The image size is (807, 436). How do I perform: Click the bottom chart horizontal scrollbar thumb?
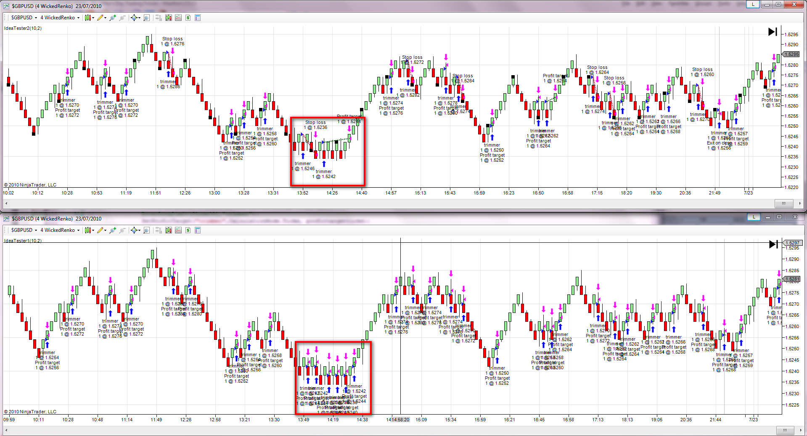click(785, 430)
